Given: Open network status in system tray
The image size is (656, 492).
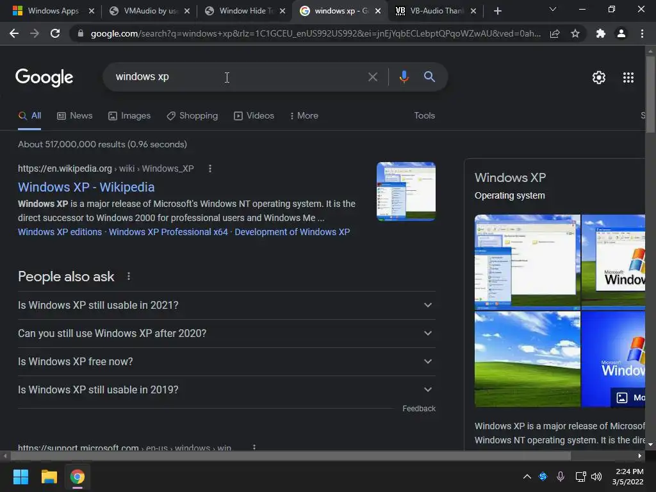Looking at the screenshot, I should pos(580,477).
